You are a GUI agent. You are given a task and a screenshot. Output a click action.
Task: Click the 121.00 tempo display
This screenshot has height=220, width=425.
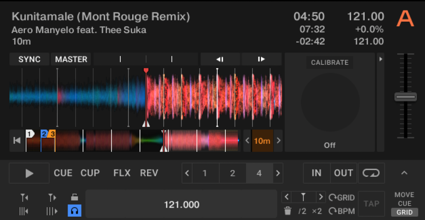click(365, 17)
